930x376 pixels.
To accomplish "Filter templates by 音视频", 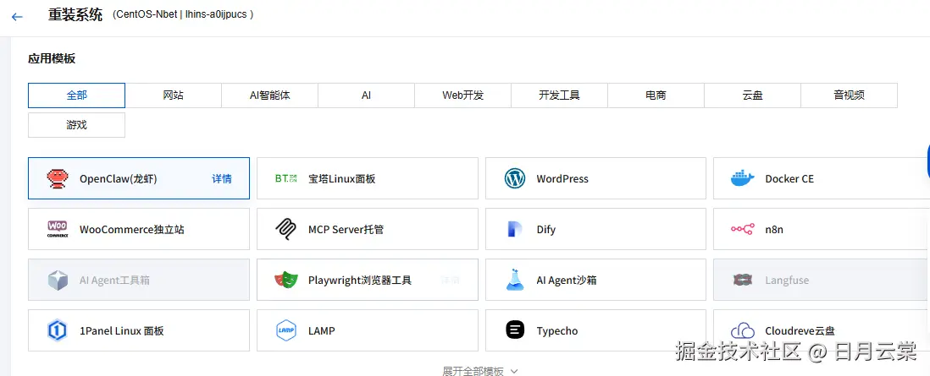I will click(x=850, y=95).
